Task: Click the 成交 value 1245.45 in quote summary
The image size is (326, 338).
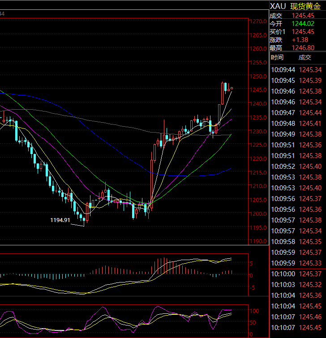Action: coord(303,16)
